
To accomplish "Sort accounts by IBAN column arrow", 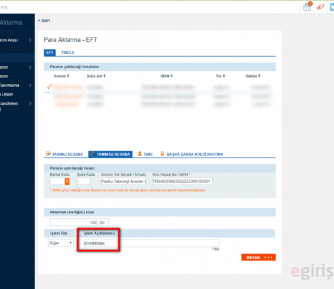I will pyautogui.click(x=171, y=76).
